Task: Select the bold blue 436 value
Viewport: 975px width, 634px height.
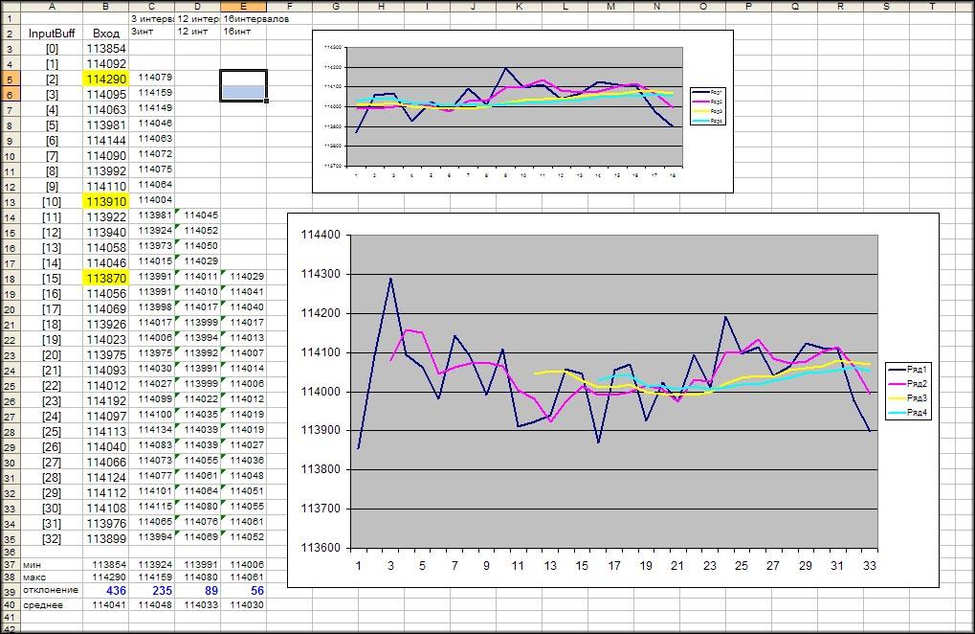Action: pos(106,592)
